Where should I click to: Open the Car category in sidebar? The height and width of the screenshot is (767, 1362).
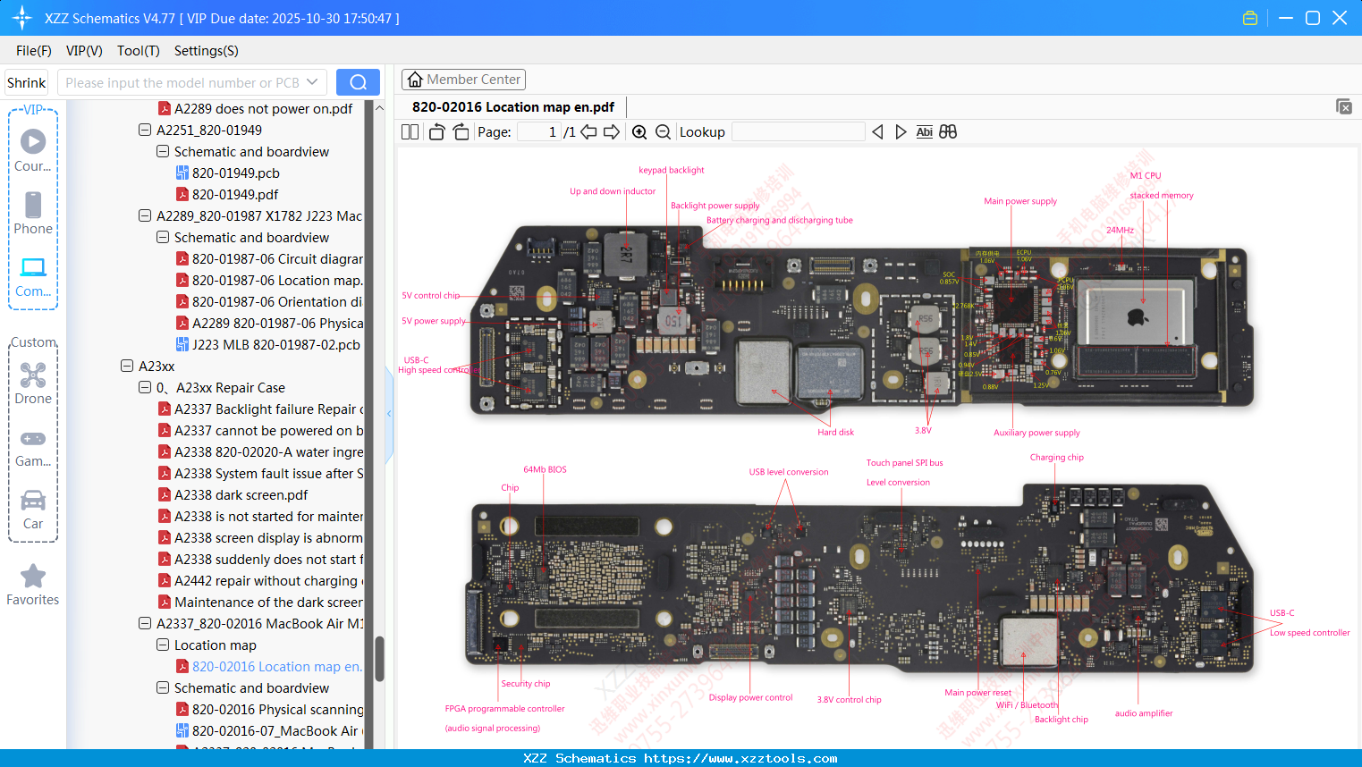[33, 510]
